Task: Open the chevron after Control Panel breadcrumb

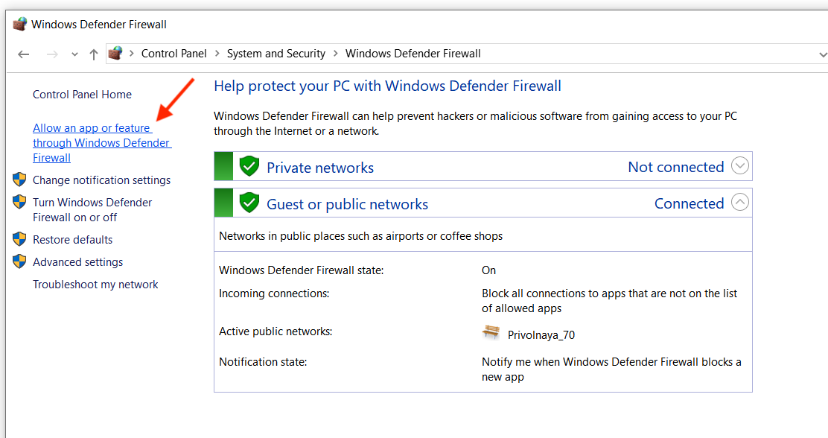Action: coord(217,54)
